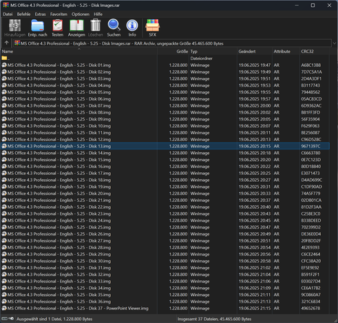Viewport: 338px width, 323px height.
Task: Click file icon of Disk 05.img
Action: [4, 92]
